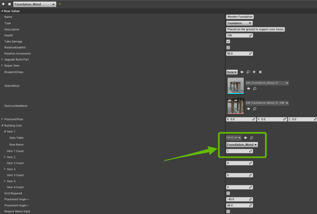Image resolution: width=317 pixels, height=214 pixels.
Task: Click the DestructibleMesh thumbnail
Action: click(x=236, y=106)
